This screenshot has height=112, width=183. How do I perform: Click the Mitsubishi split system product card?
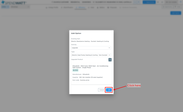pyautogui.click(x=91, y=74)
